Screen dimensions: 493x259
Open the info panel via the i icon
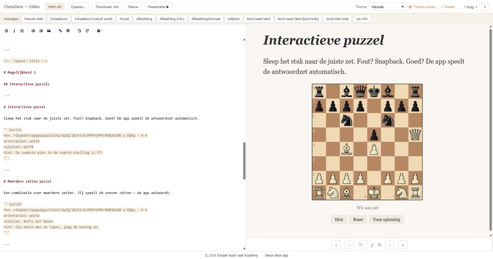click(x=486, y=7)
